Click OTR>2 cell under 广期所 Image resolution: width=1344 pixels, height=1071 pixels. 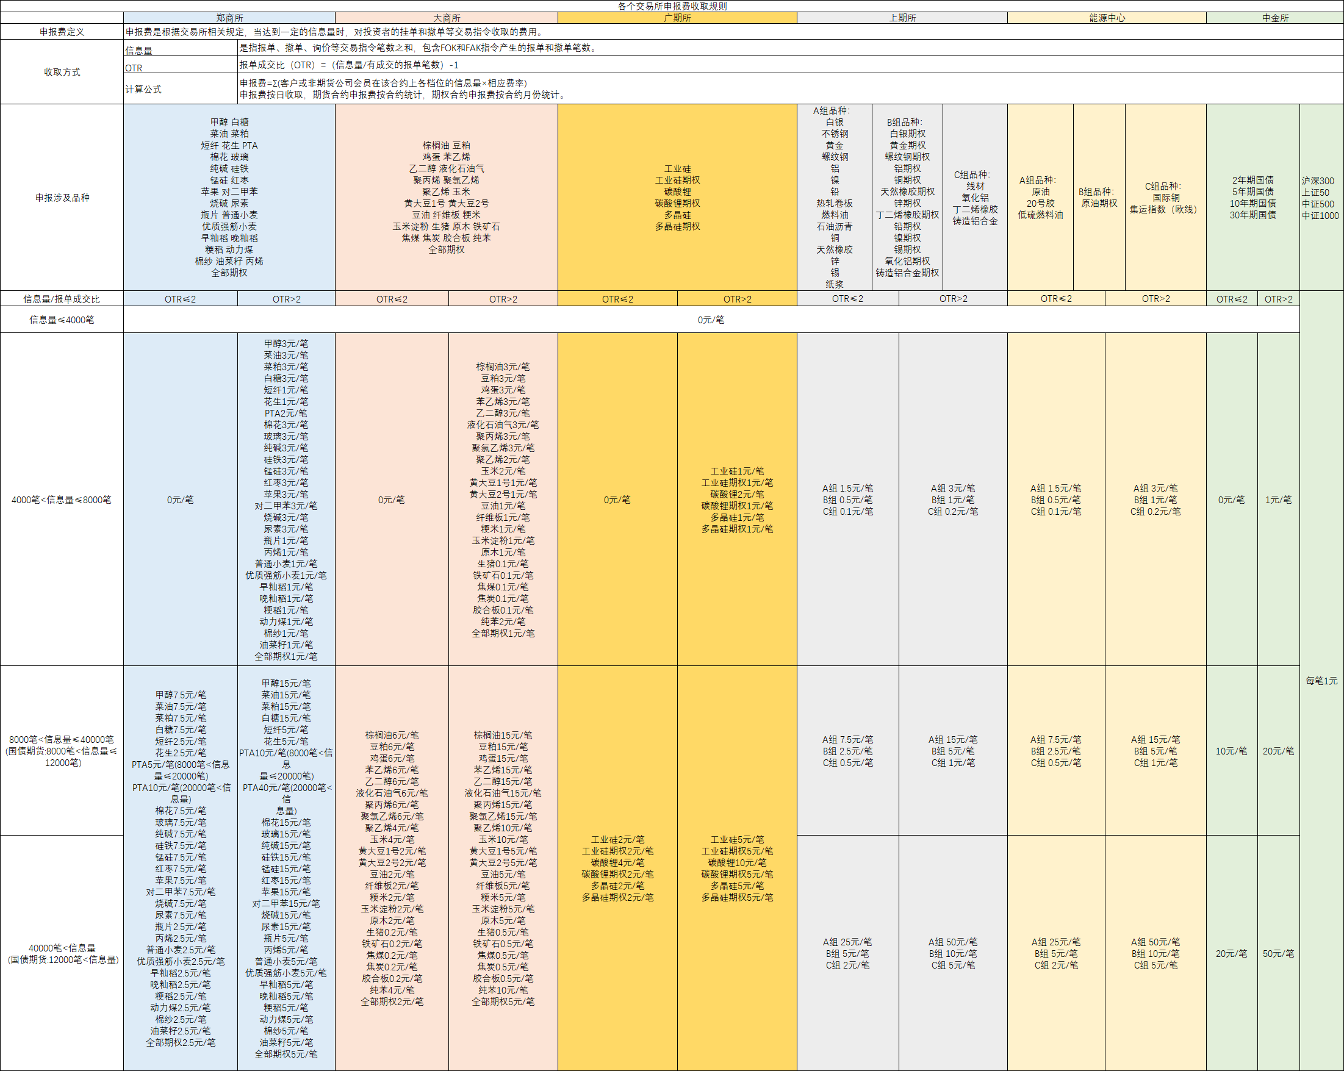737,299
